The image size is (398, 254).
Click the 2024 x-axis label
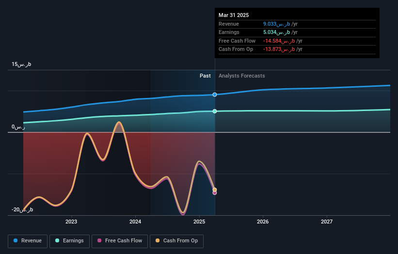[x=135, y=222]
